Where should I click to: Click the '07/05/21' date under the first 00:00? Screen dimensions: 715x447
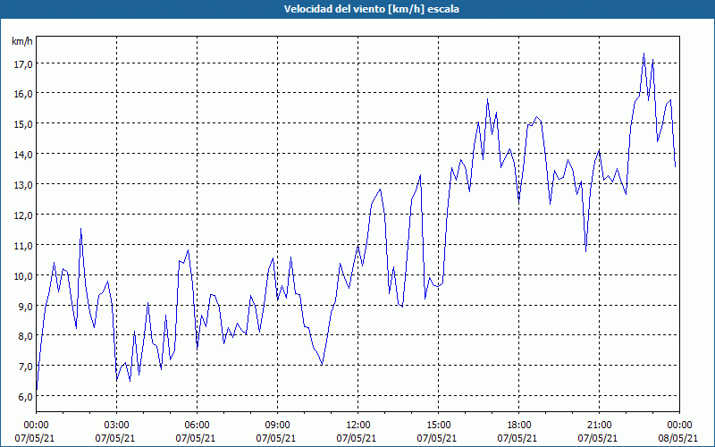[x=35, y=438]
